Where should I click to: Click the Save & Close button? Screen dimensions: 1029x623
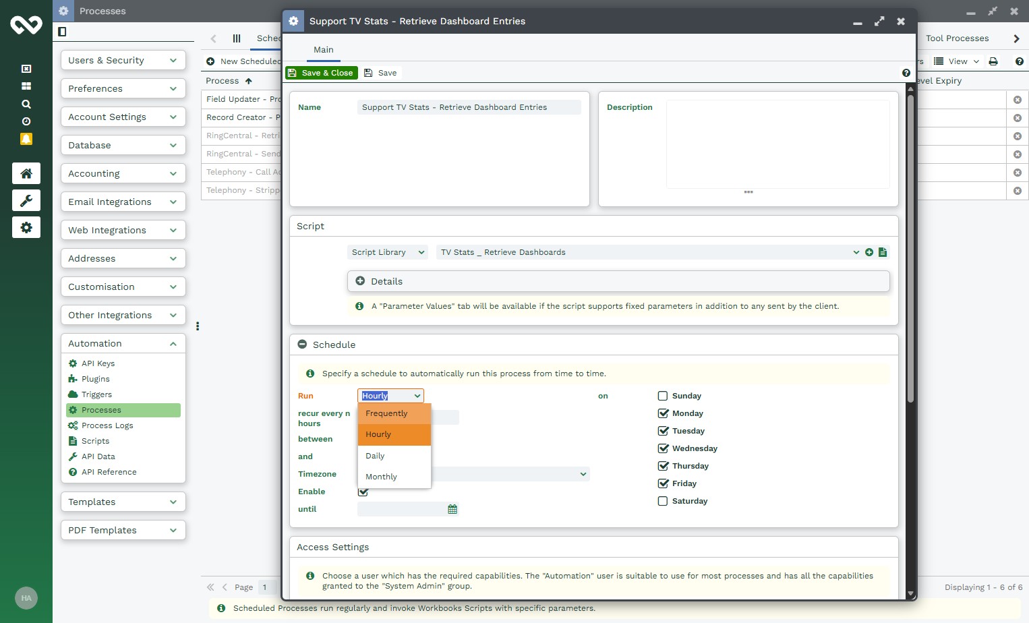point(321,73)
